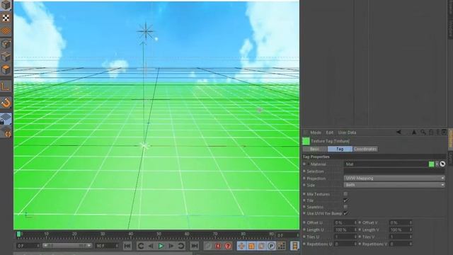Toggle the red Autokeying button
The image size is (453, 255).
pos(218,246)
